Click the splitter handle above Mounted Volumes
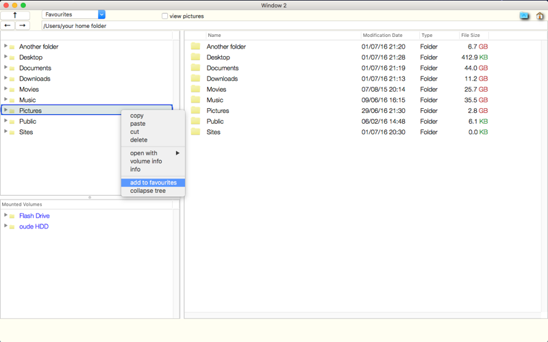The width and height of the screenshot is (548, 342). [x=90, y=197]
